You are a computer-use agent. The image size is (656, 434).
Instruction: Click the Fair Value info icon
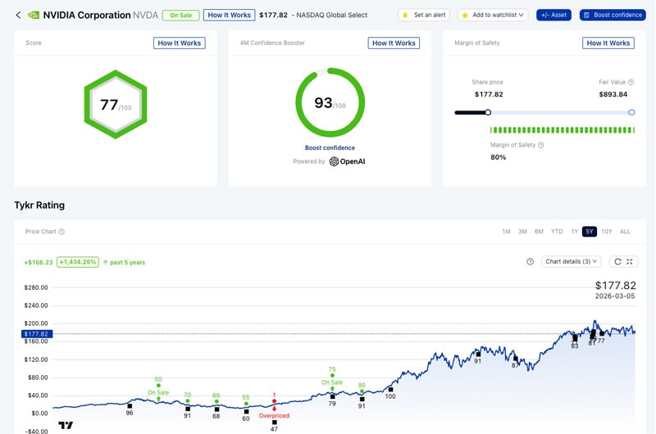tap(631, 82)
